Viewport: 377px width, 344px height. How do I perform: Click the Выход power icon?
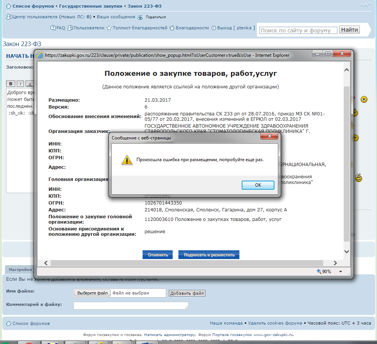click(x=214, y=28)
